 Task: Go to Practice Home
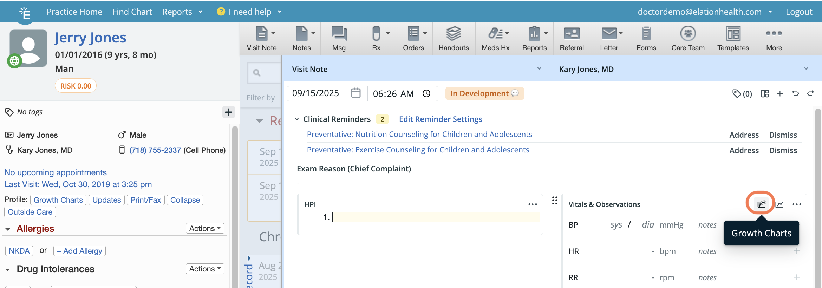pyautogui.click(x=74, y=12)
